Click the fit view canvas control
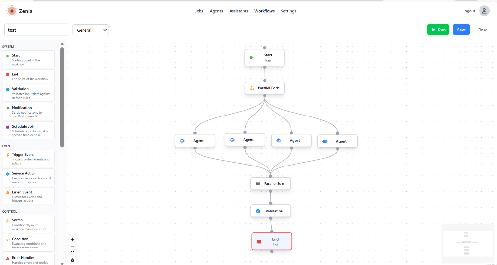This screenshot has width=497, height=265. (x=73, y=253)
